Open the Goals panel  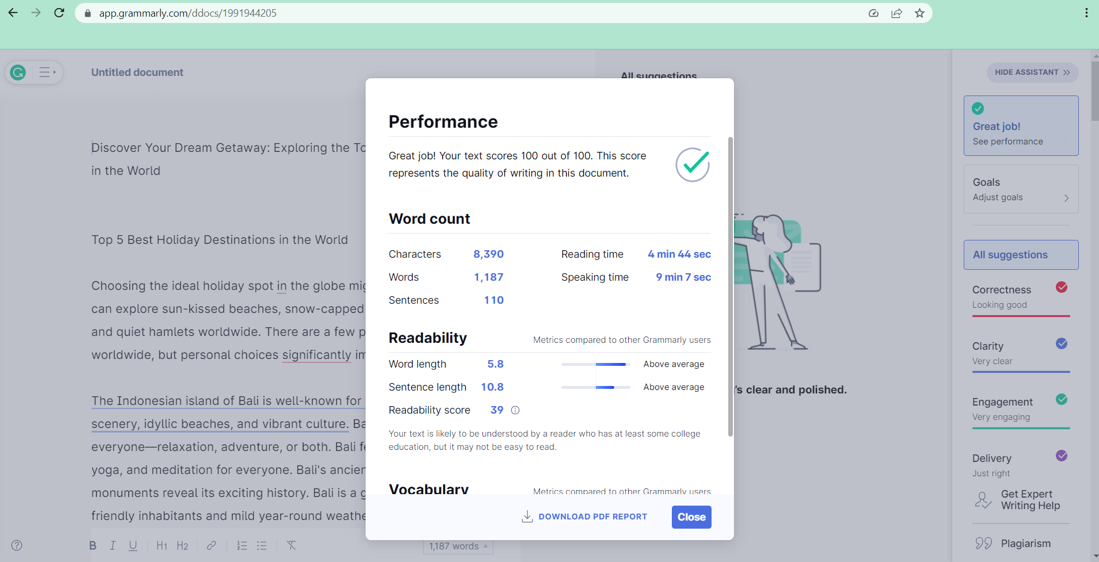coord(1021,189)
